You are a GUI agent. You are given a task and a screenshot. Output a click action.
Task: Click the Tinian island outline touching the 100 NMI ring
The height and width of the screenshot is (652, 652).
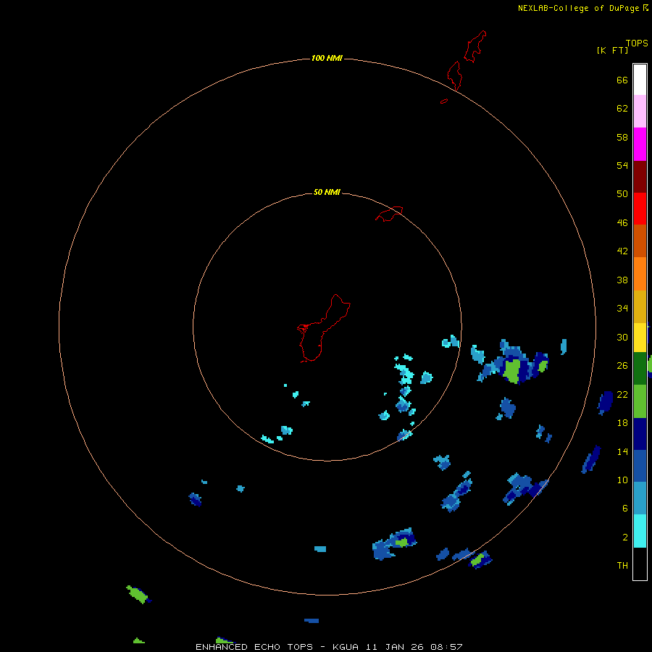[x=455, y=75]
